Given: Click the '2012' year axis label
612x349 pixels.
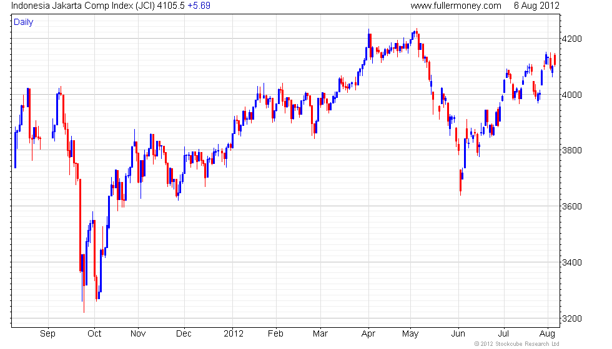Looking at the screenshot, I should click(234, 334).
